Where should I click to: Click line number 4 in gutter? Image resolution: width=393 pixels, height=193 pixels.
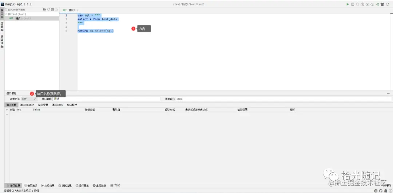pos(66,27)
